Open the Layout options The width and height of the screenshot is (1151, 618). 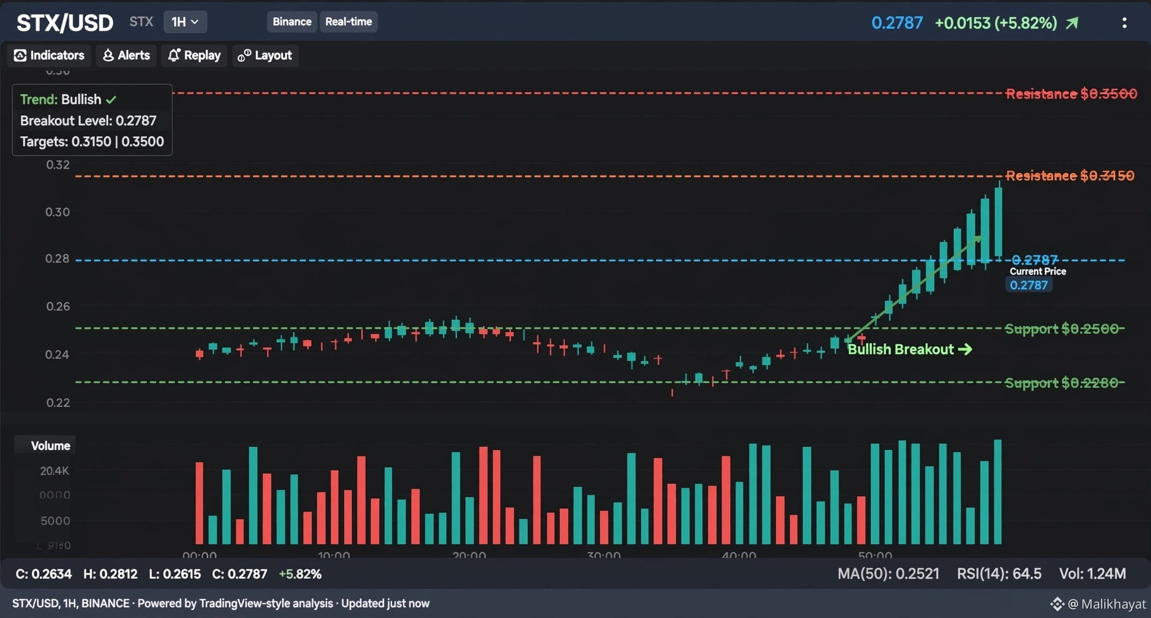pyautogui.click(x=265, y=55)
